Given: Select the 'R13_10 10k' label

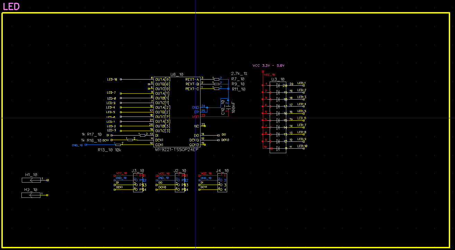Looking at the screenshot, I should [109, 150].
